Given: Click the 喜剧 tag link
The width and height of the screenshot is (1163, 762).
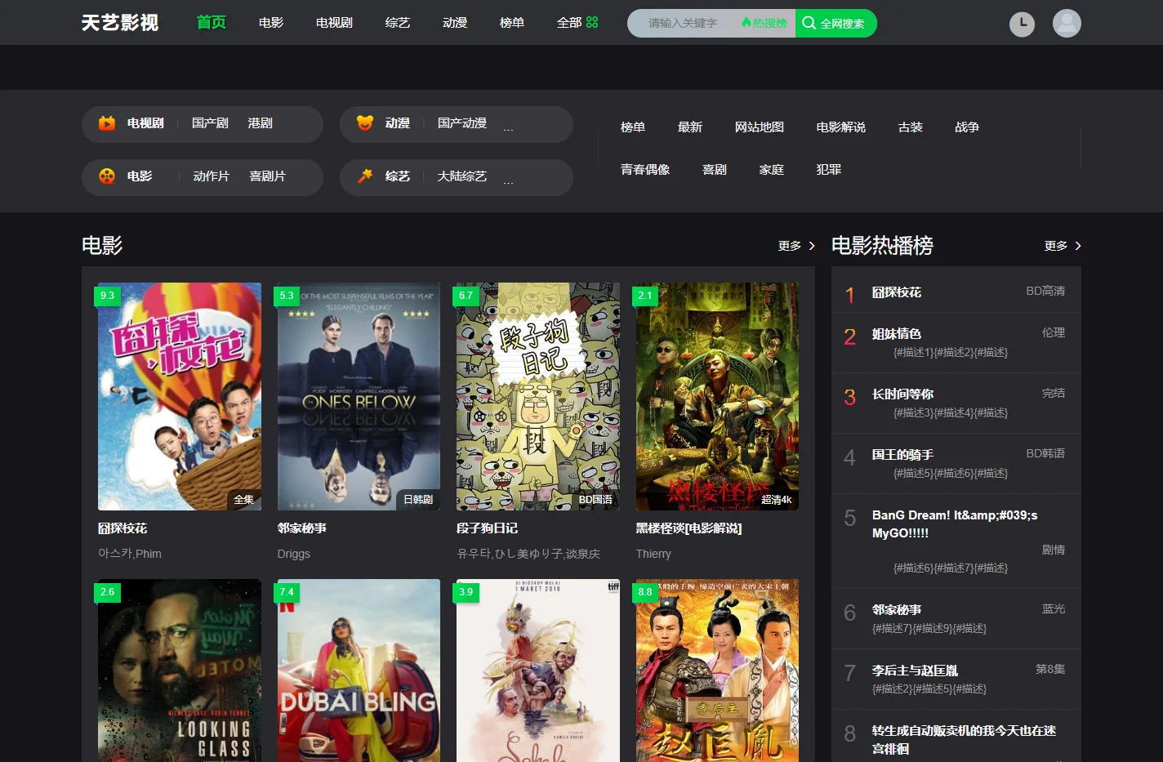Looking at the screenshot, I should [715, 170].
